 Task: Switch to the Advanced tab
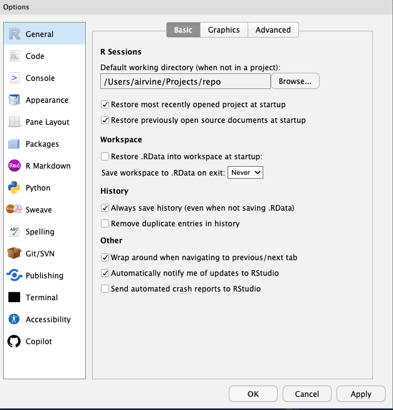tap(273, 30)
